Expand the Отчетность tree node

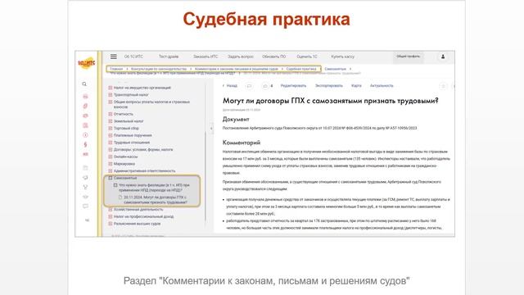tap(111, 114)
